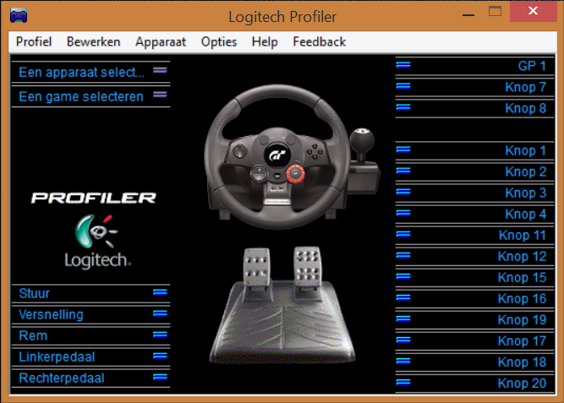Click the Knop 8 entry
The width and height of the screenshot is (564, 403).
[474, 108]
